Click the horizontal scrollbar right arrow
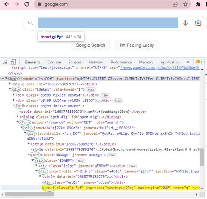Viewport: 207px width, 199px height. 197,194
